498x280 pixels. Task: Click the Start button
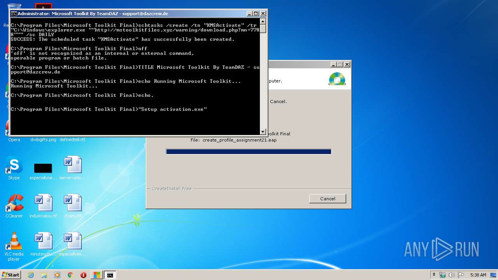(x=11, y=275)
